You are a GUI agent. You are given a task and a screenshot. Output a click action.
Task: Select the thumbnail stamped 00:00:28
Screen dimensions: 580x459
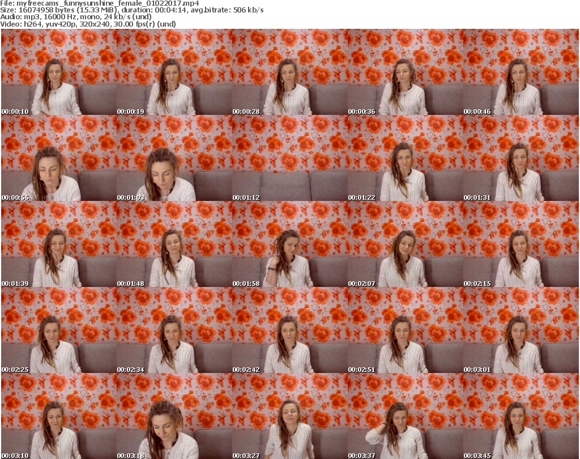coord(289,72)
